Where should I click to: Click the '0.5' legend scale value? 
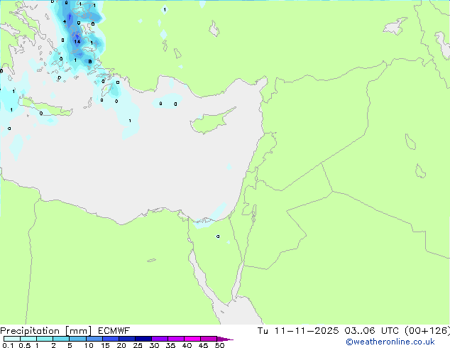(x=24, y=345)
